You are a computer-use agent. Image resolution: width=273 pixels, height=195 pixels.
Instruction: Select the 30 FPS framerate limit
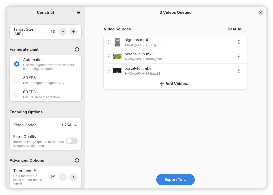point(17,80)
